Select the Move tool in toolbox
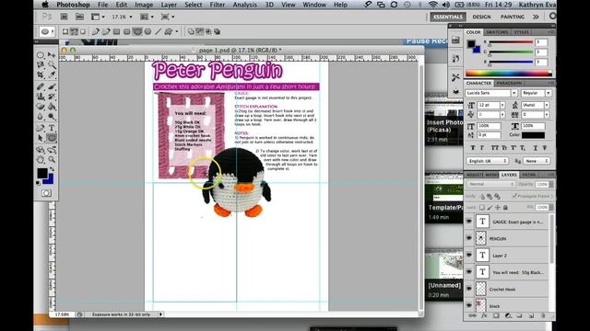590x331 pixels. pyautogui.click(x=52, y=55)
